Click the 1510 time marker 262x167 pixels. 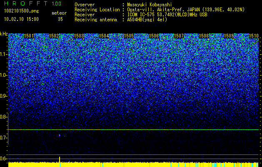[254, 36]
